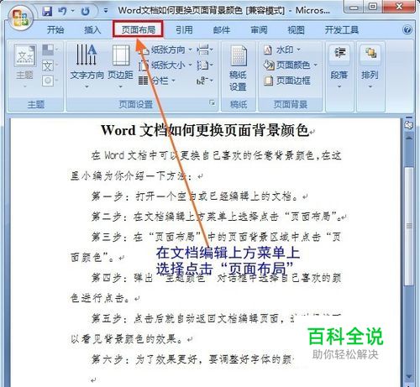Viewport: 420px width, 387px height.
Task: Customize Quick Access Toolbar dropdown
Action: (x=106, y=11)
